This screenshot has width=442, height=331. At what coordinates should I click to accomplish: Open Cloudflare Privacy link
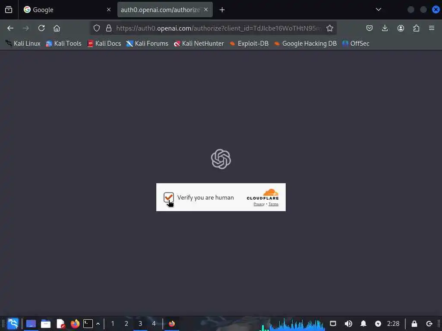coord(259,204)
